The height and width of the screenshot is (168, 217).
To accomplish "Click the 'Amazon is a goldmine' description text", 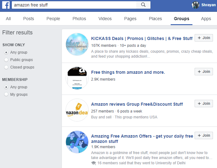I will (151, 155).
